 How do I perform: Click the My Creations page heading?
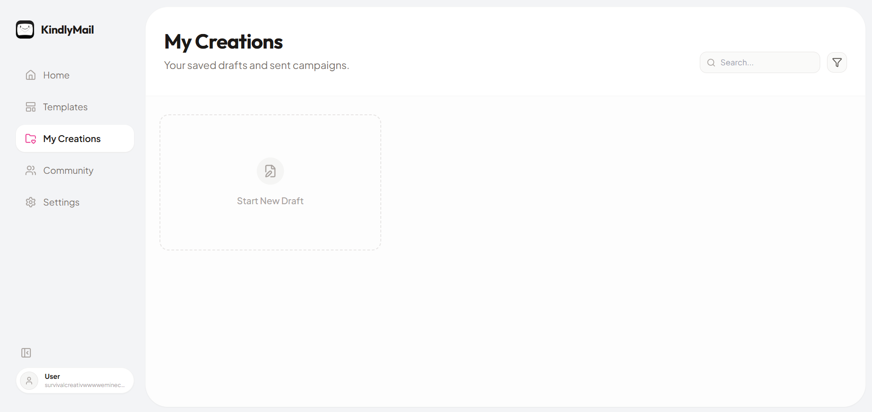coord(223,41)
